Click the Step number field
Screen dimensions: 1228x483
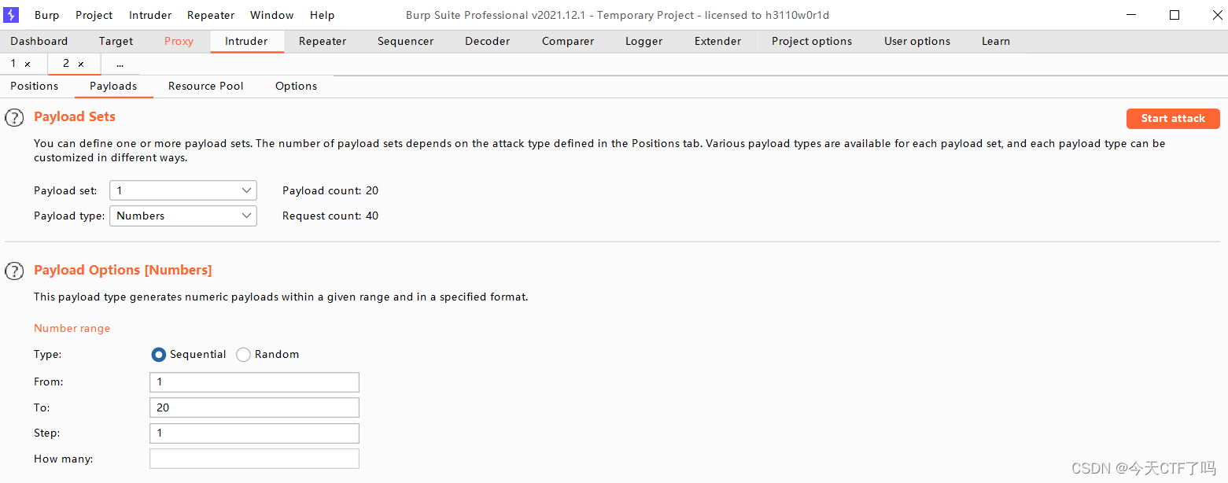[x=254, y=433]
